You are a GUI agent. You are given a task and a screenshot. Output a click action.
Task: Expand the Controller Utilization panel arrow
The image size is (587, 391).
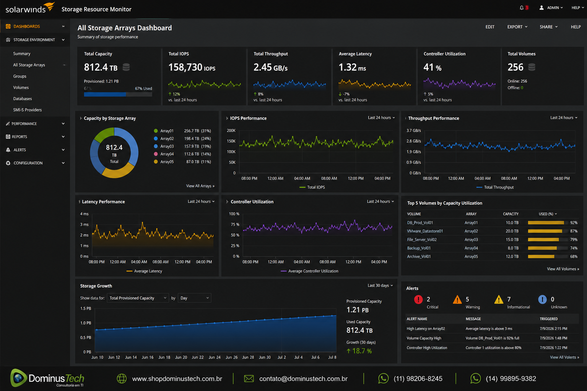click(x=227, y=202)
